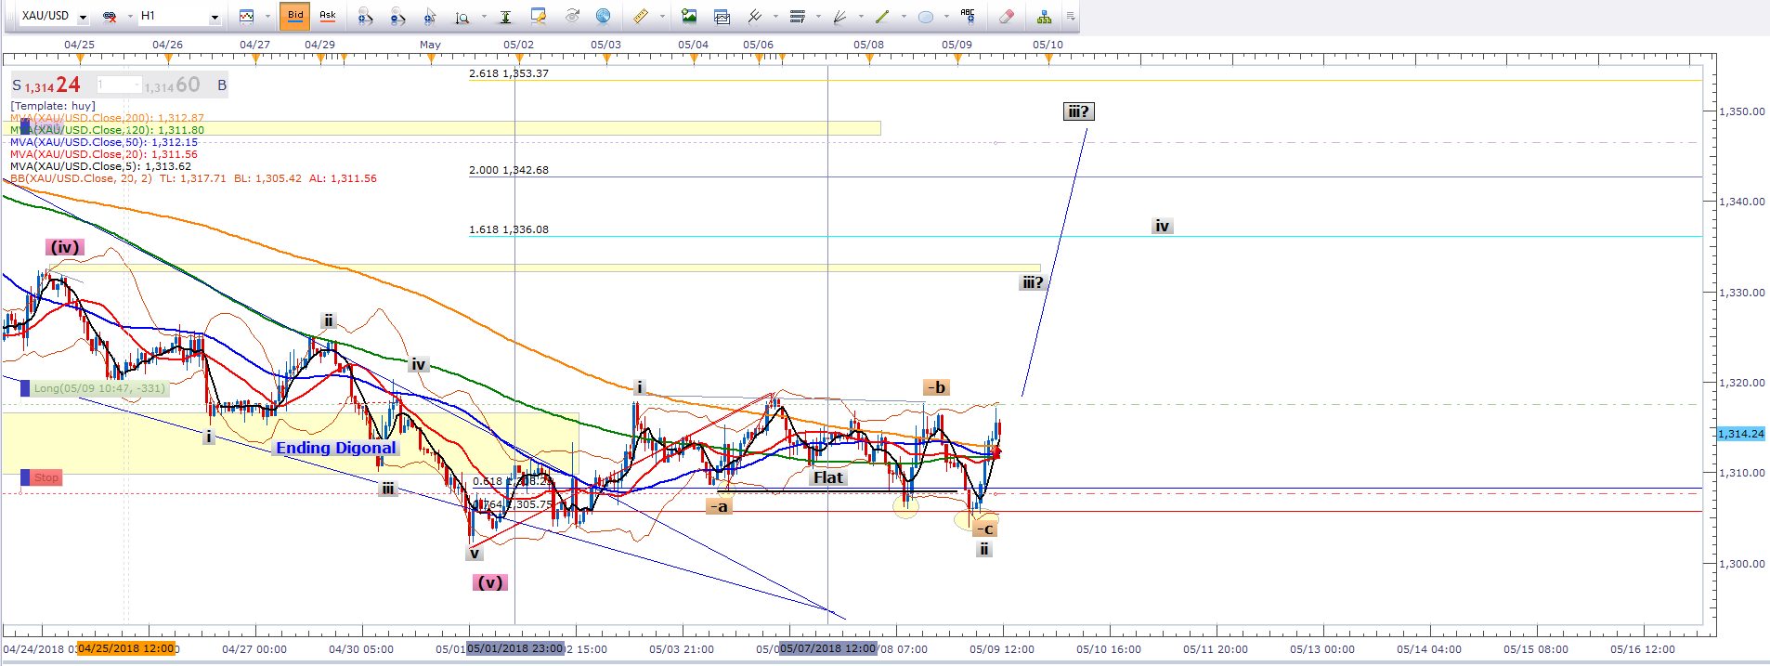Screen dimensions: 1770x666
Task: Click the zoom out magnifier icon
Action: (x=397, y=16)
